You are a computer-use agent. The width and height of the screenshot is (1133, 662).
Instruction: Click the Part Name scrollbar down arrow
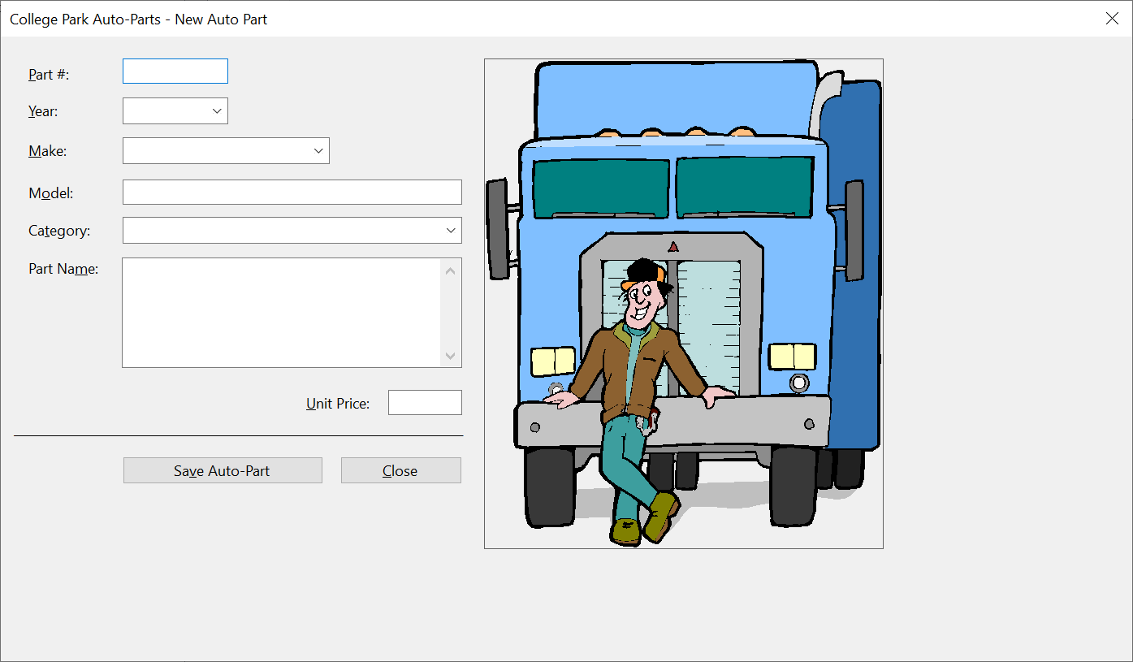click(x=451, y=356)
